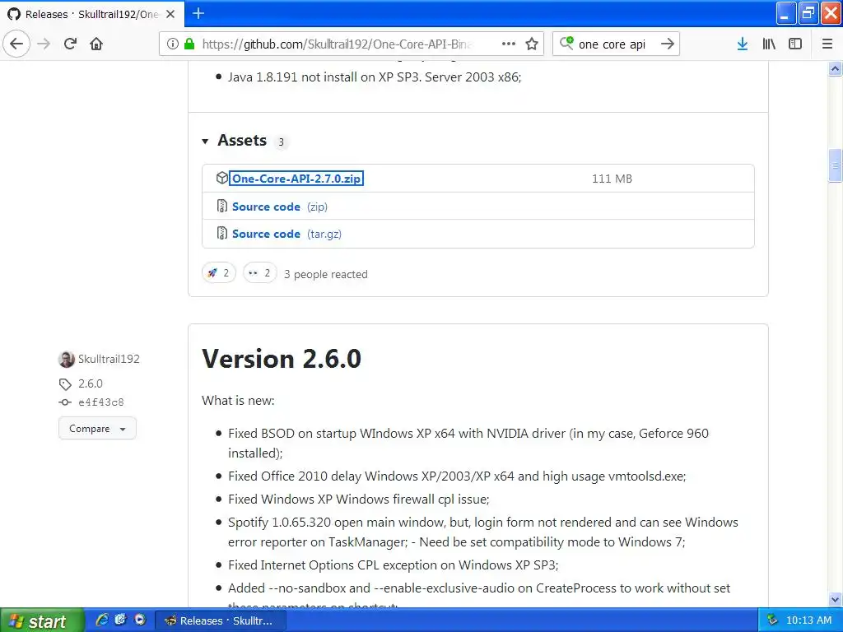Viewport: 843px width, 632px height.
Task: Show site information icon in address bar
Action: pos(173,44)
